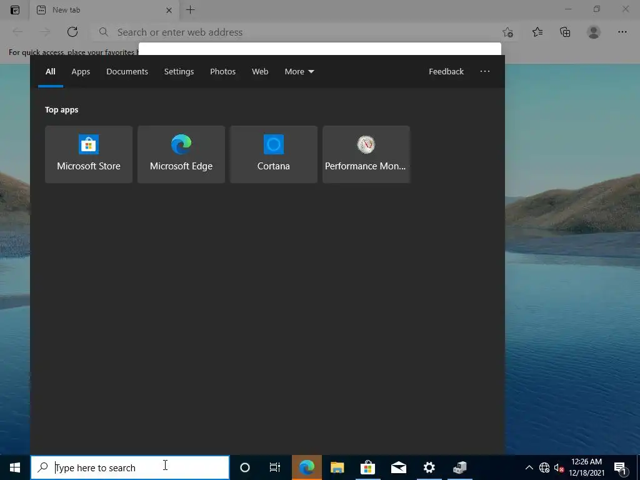This screenshot has height=480, width=640.
Task: Add this page to favorites star
Action: [507, 32]
